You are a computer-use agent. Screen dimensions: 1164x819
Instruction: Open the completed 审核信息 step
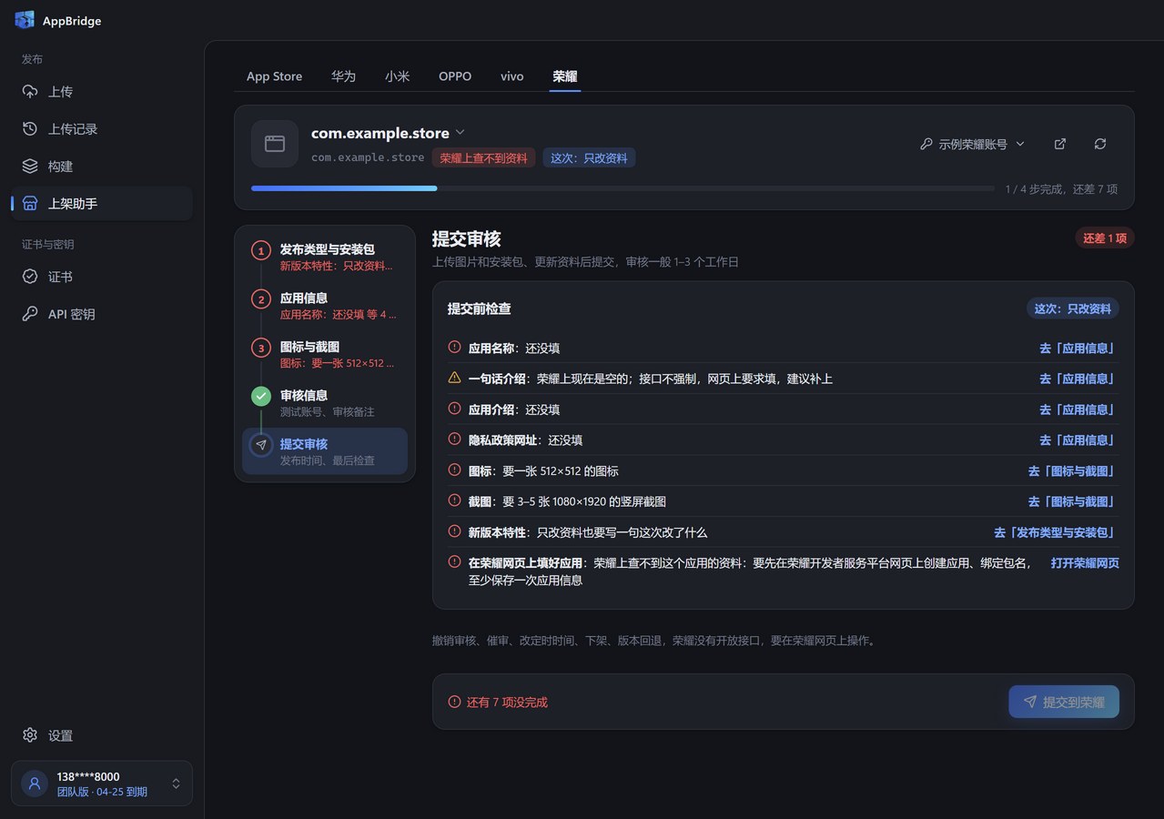pos(325,403)
